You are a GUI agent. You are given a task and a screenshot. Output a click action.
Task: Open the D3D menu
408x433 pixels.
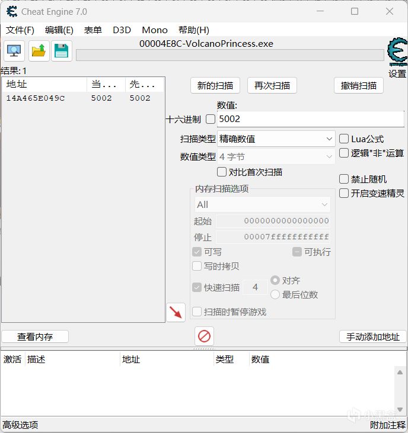coord(122,30)
